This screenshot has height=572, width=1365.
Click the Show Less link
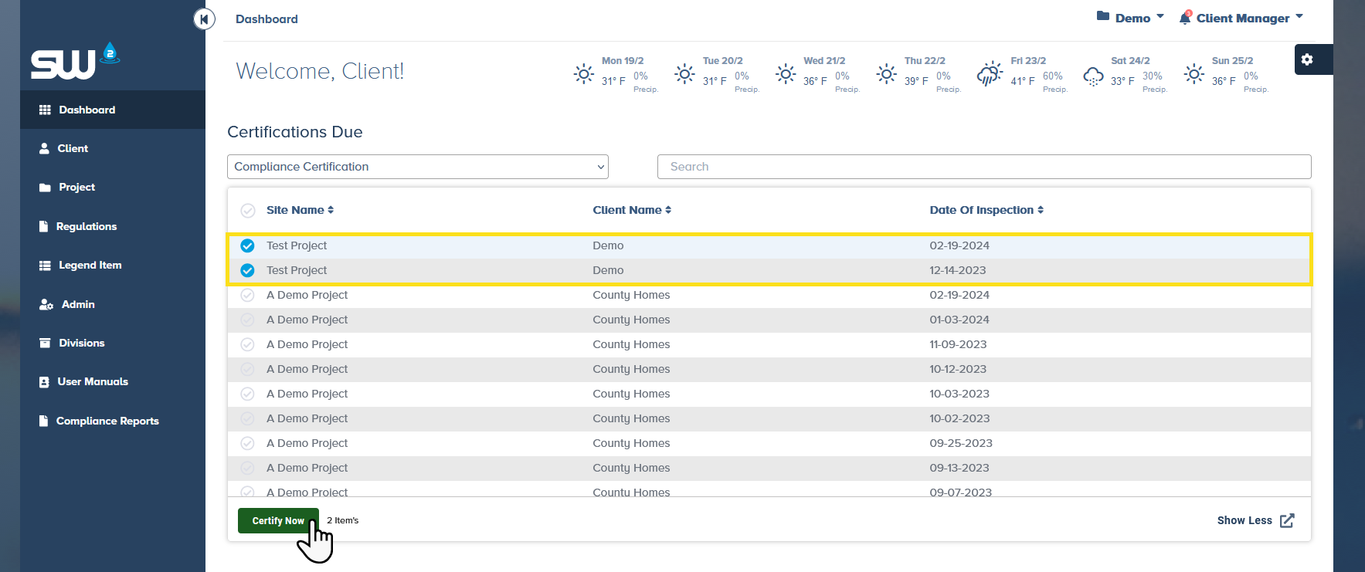click(x=1244, y=520)
